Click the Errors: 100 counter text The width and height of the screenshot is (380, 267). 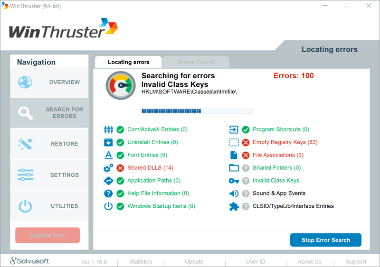[x=294, y=76]
